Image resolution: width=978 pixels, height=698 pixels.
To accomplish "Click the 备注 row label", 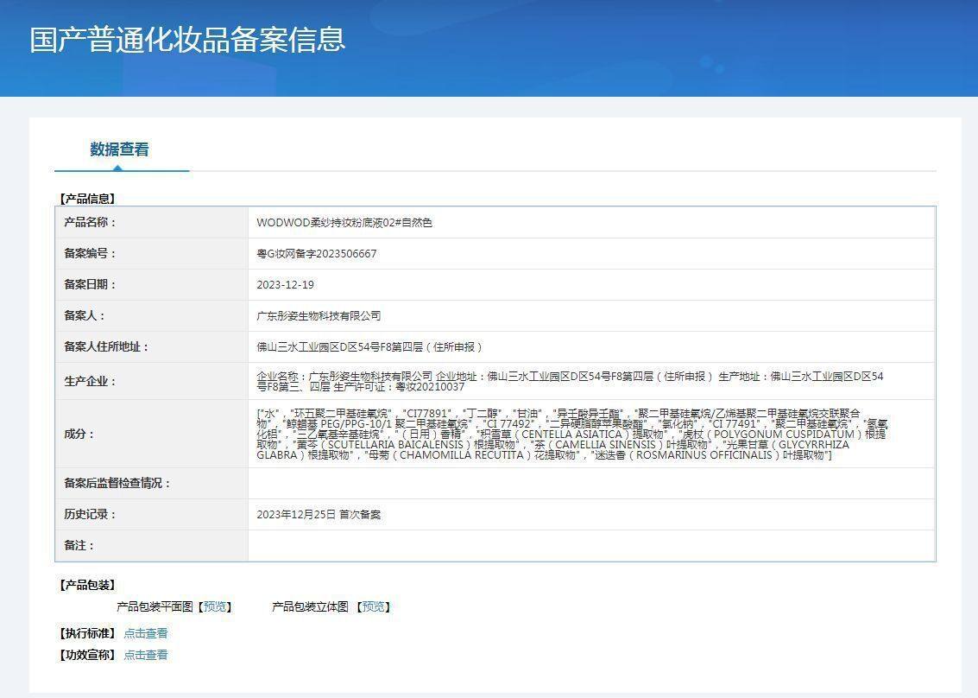I will tap(79, 546).
